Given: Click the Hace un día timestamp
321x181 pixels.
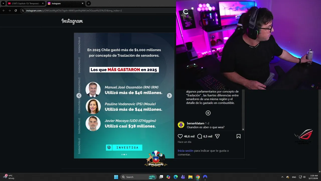Looking at the screenshot, I should [x=184, y=142].
